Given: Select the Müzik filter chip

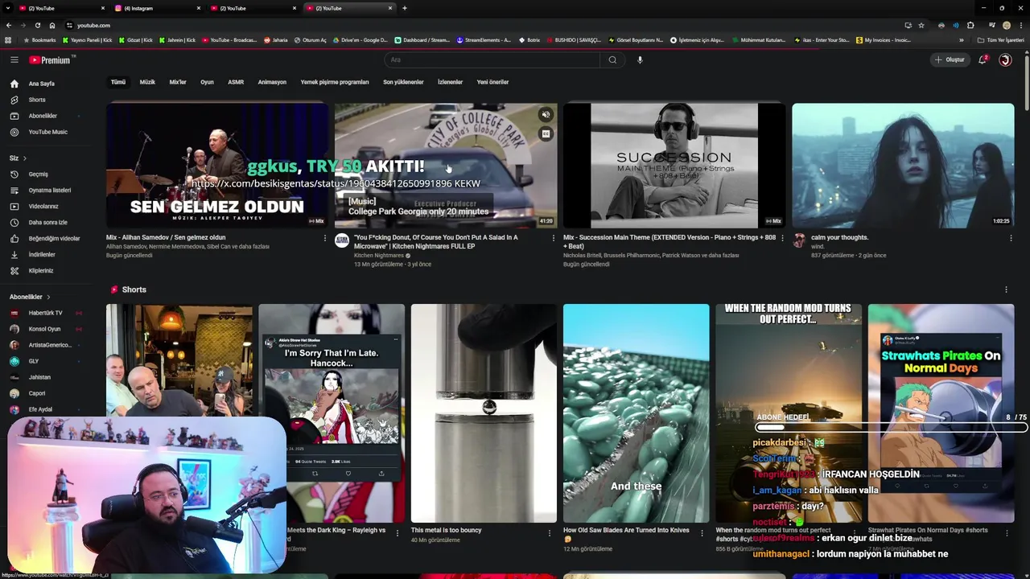Looking at the screenshot, I should click(x=147, y=82).
